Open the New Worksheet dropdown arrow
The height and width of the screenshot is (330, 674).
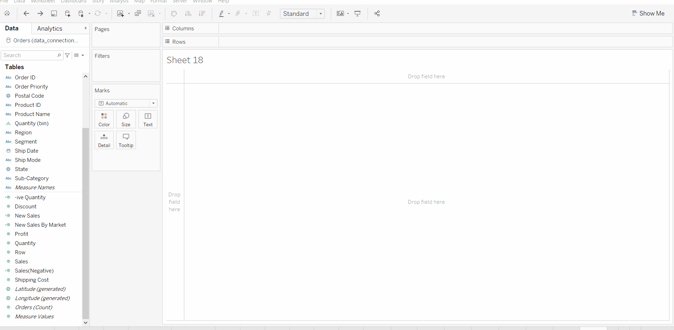tap(129, 14)
